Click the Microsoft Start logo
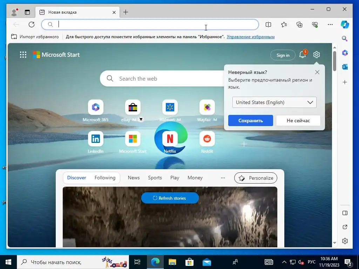359x269 pixels. [x=56, y=55]
